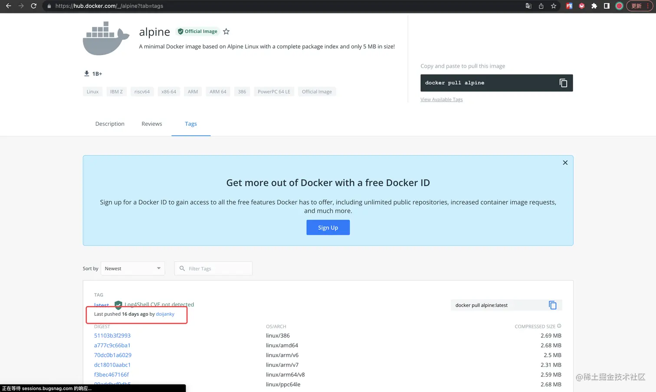Click the Official Image badge

197,31
